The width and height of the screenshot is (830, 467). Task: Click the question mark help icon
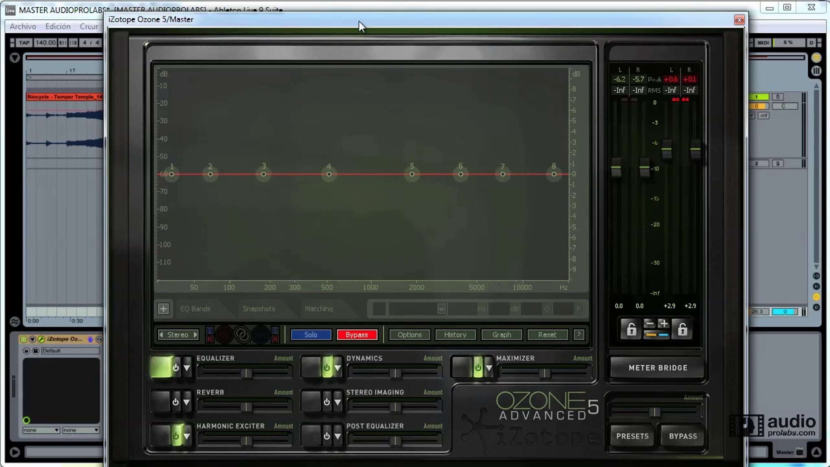(x=579, y=335)
